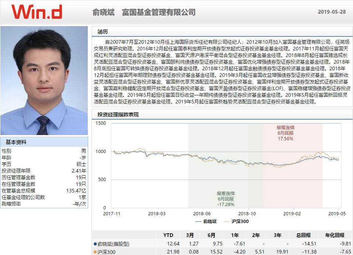Click the 性别 row value 男
This screenshot has height=255, width=353.
coord(83,151)
